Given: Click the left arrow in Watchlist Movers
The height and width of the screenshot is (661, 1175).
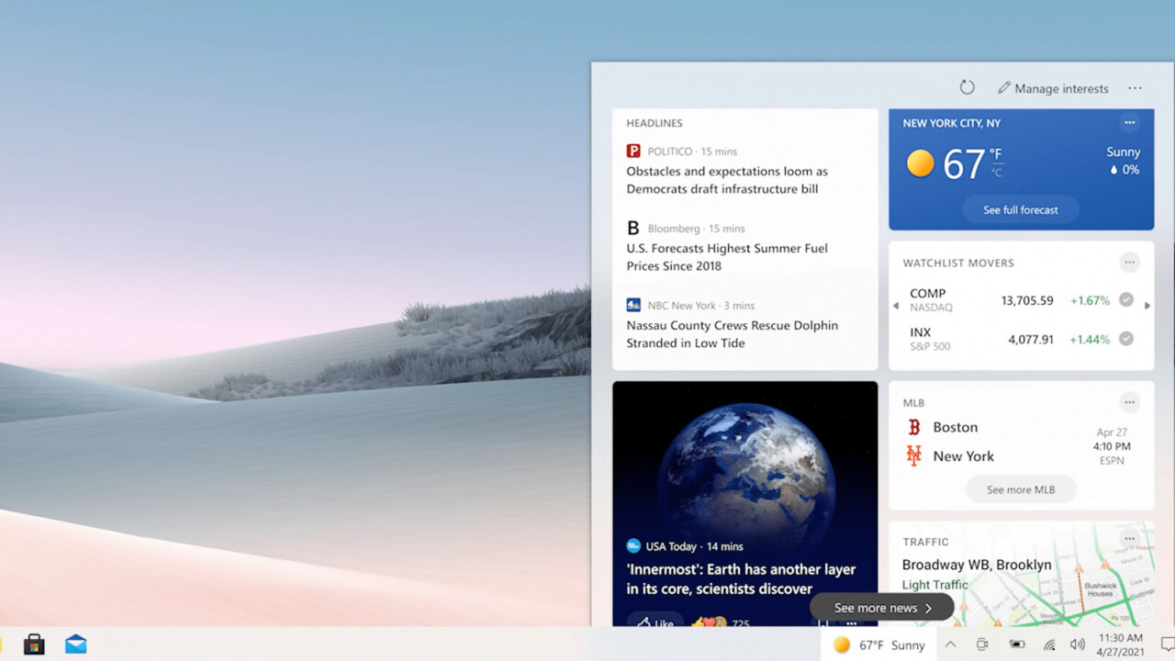Looking at the screenshot, I should [x=896, y=306].
